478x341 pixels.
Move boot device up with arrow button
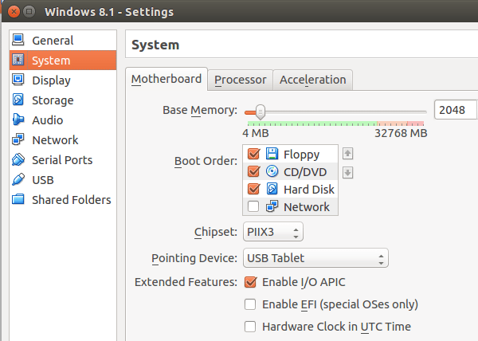coord(348,154)
